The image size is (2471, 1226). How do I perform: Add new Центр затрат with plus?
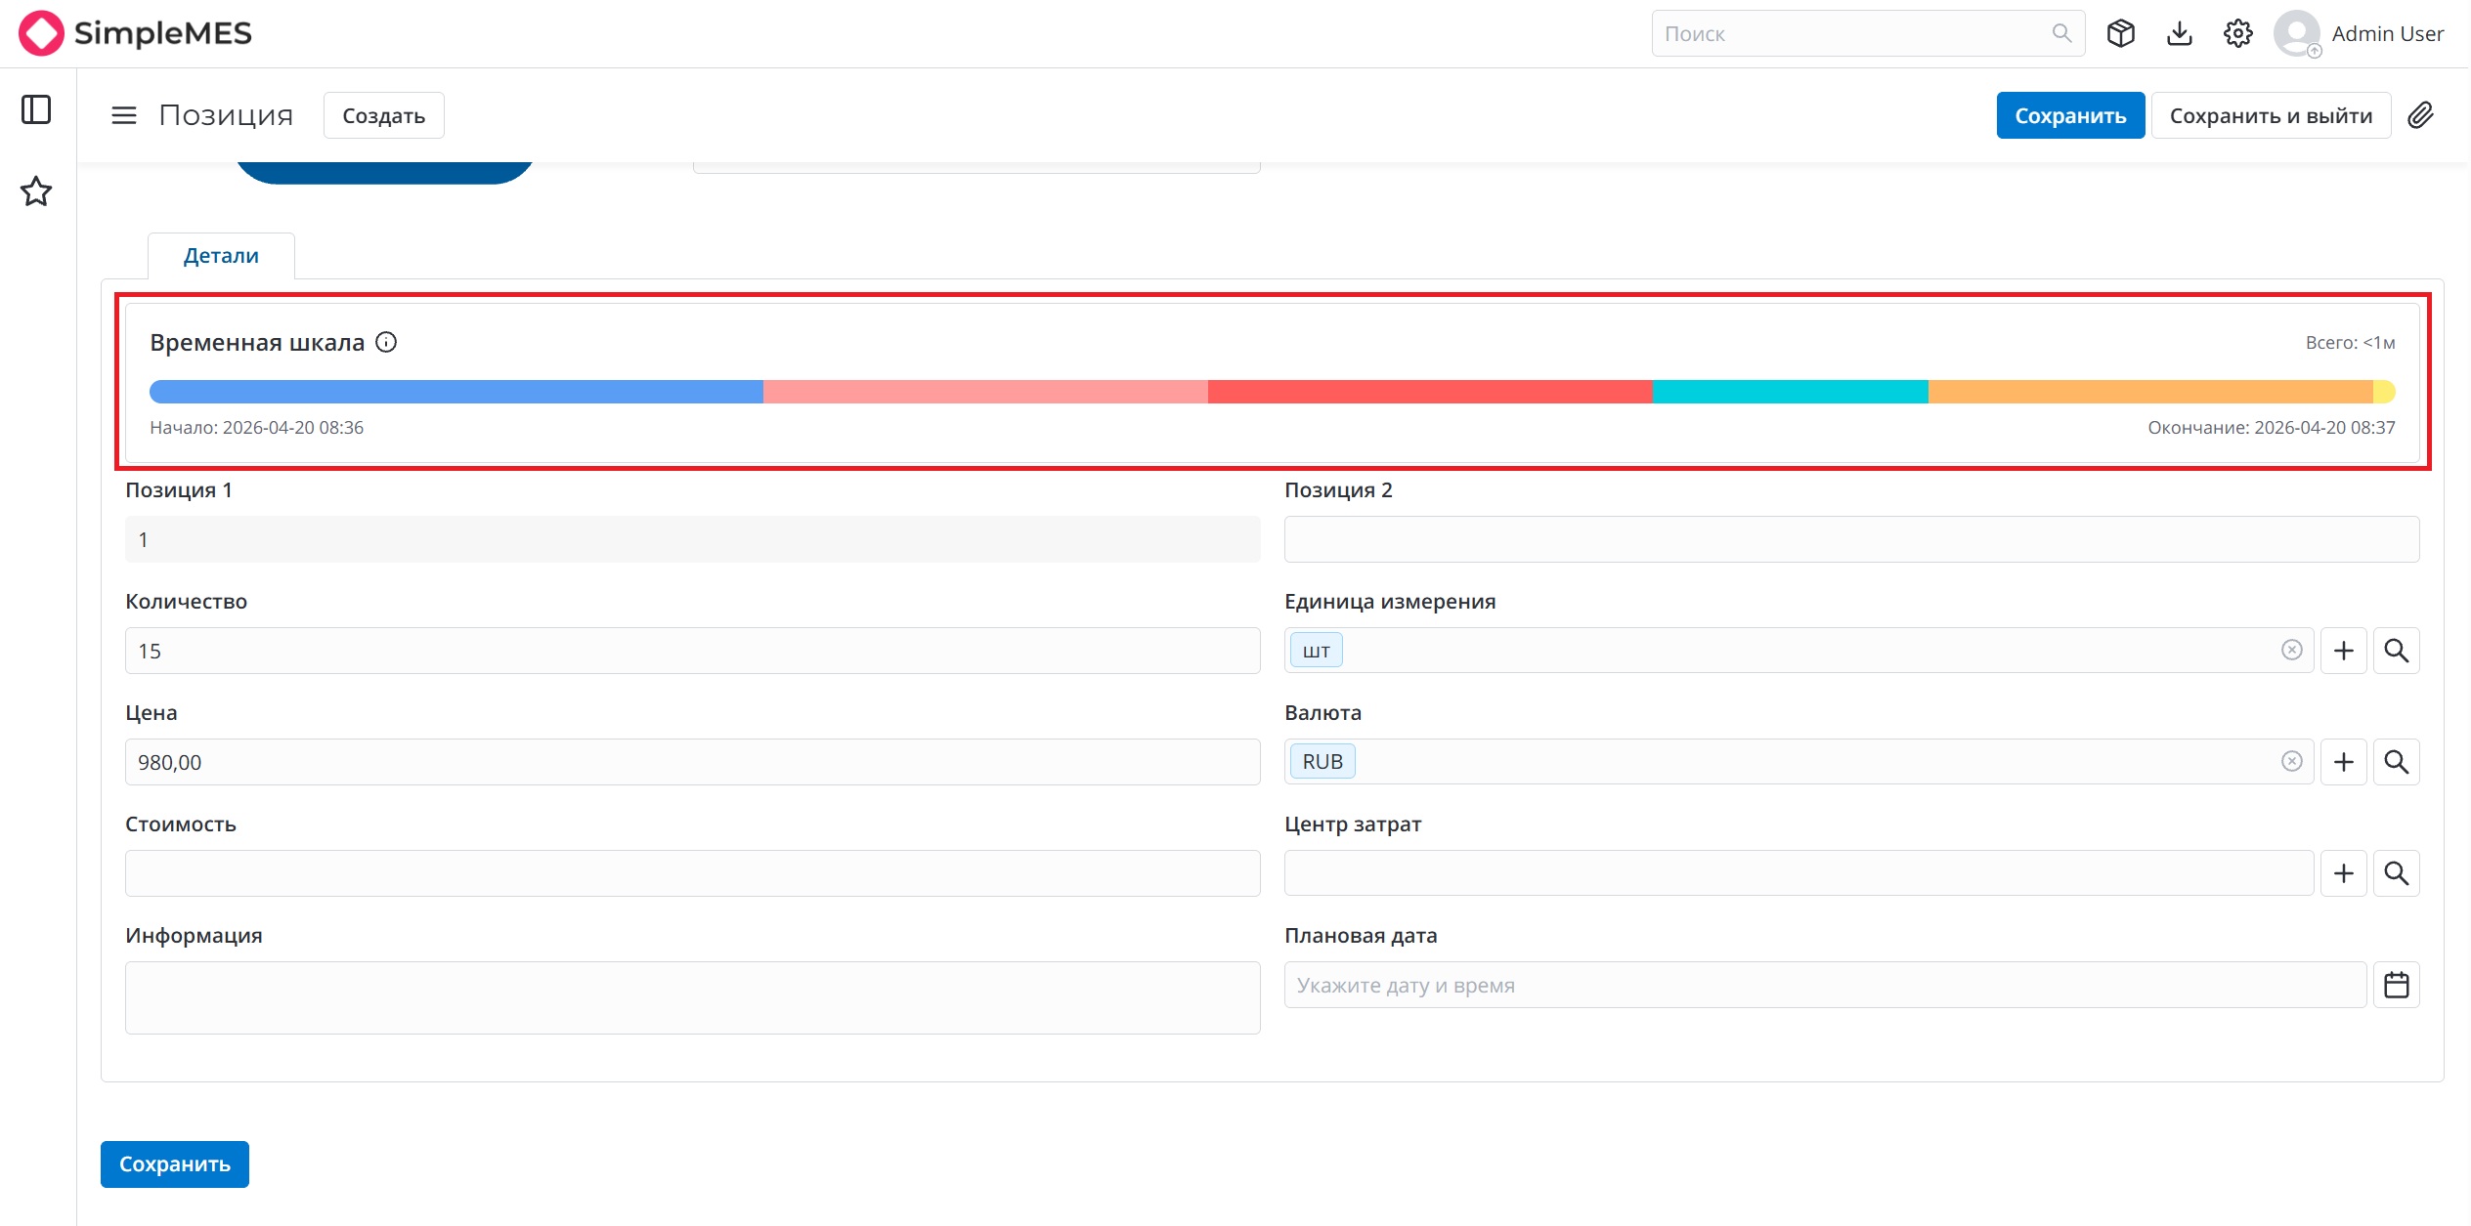[x=2344, y=873]
